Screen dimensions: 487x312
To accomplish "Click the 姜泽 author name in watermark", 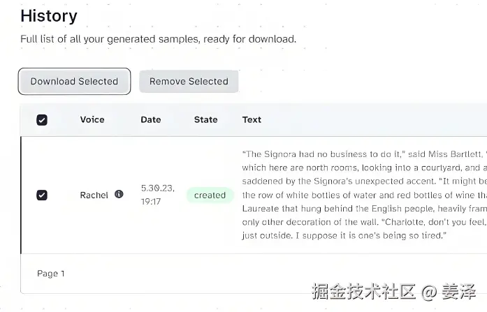I will click(463, 292).
